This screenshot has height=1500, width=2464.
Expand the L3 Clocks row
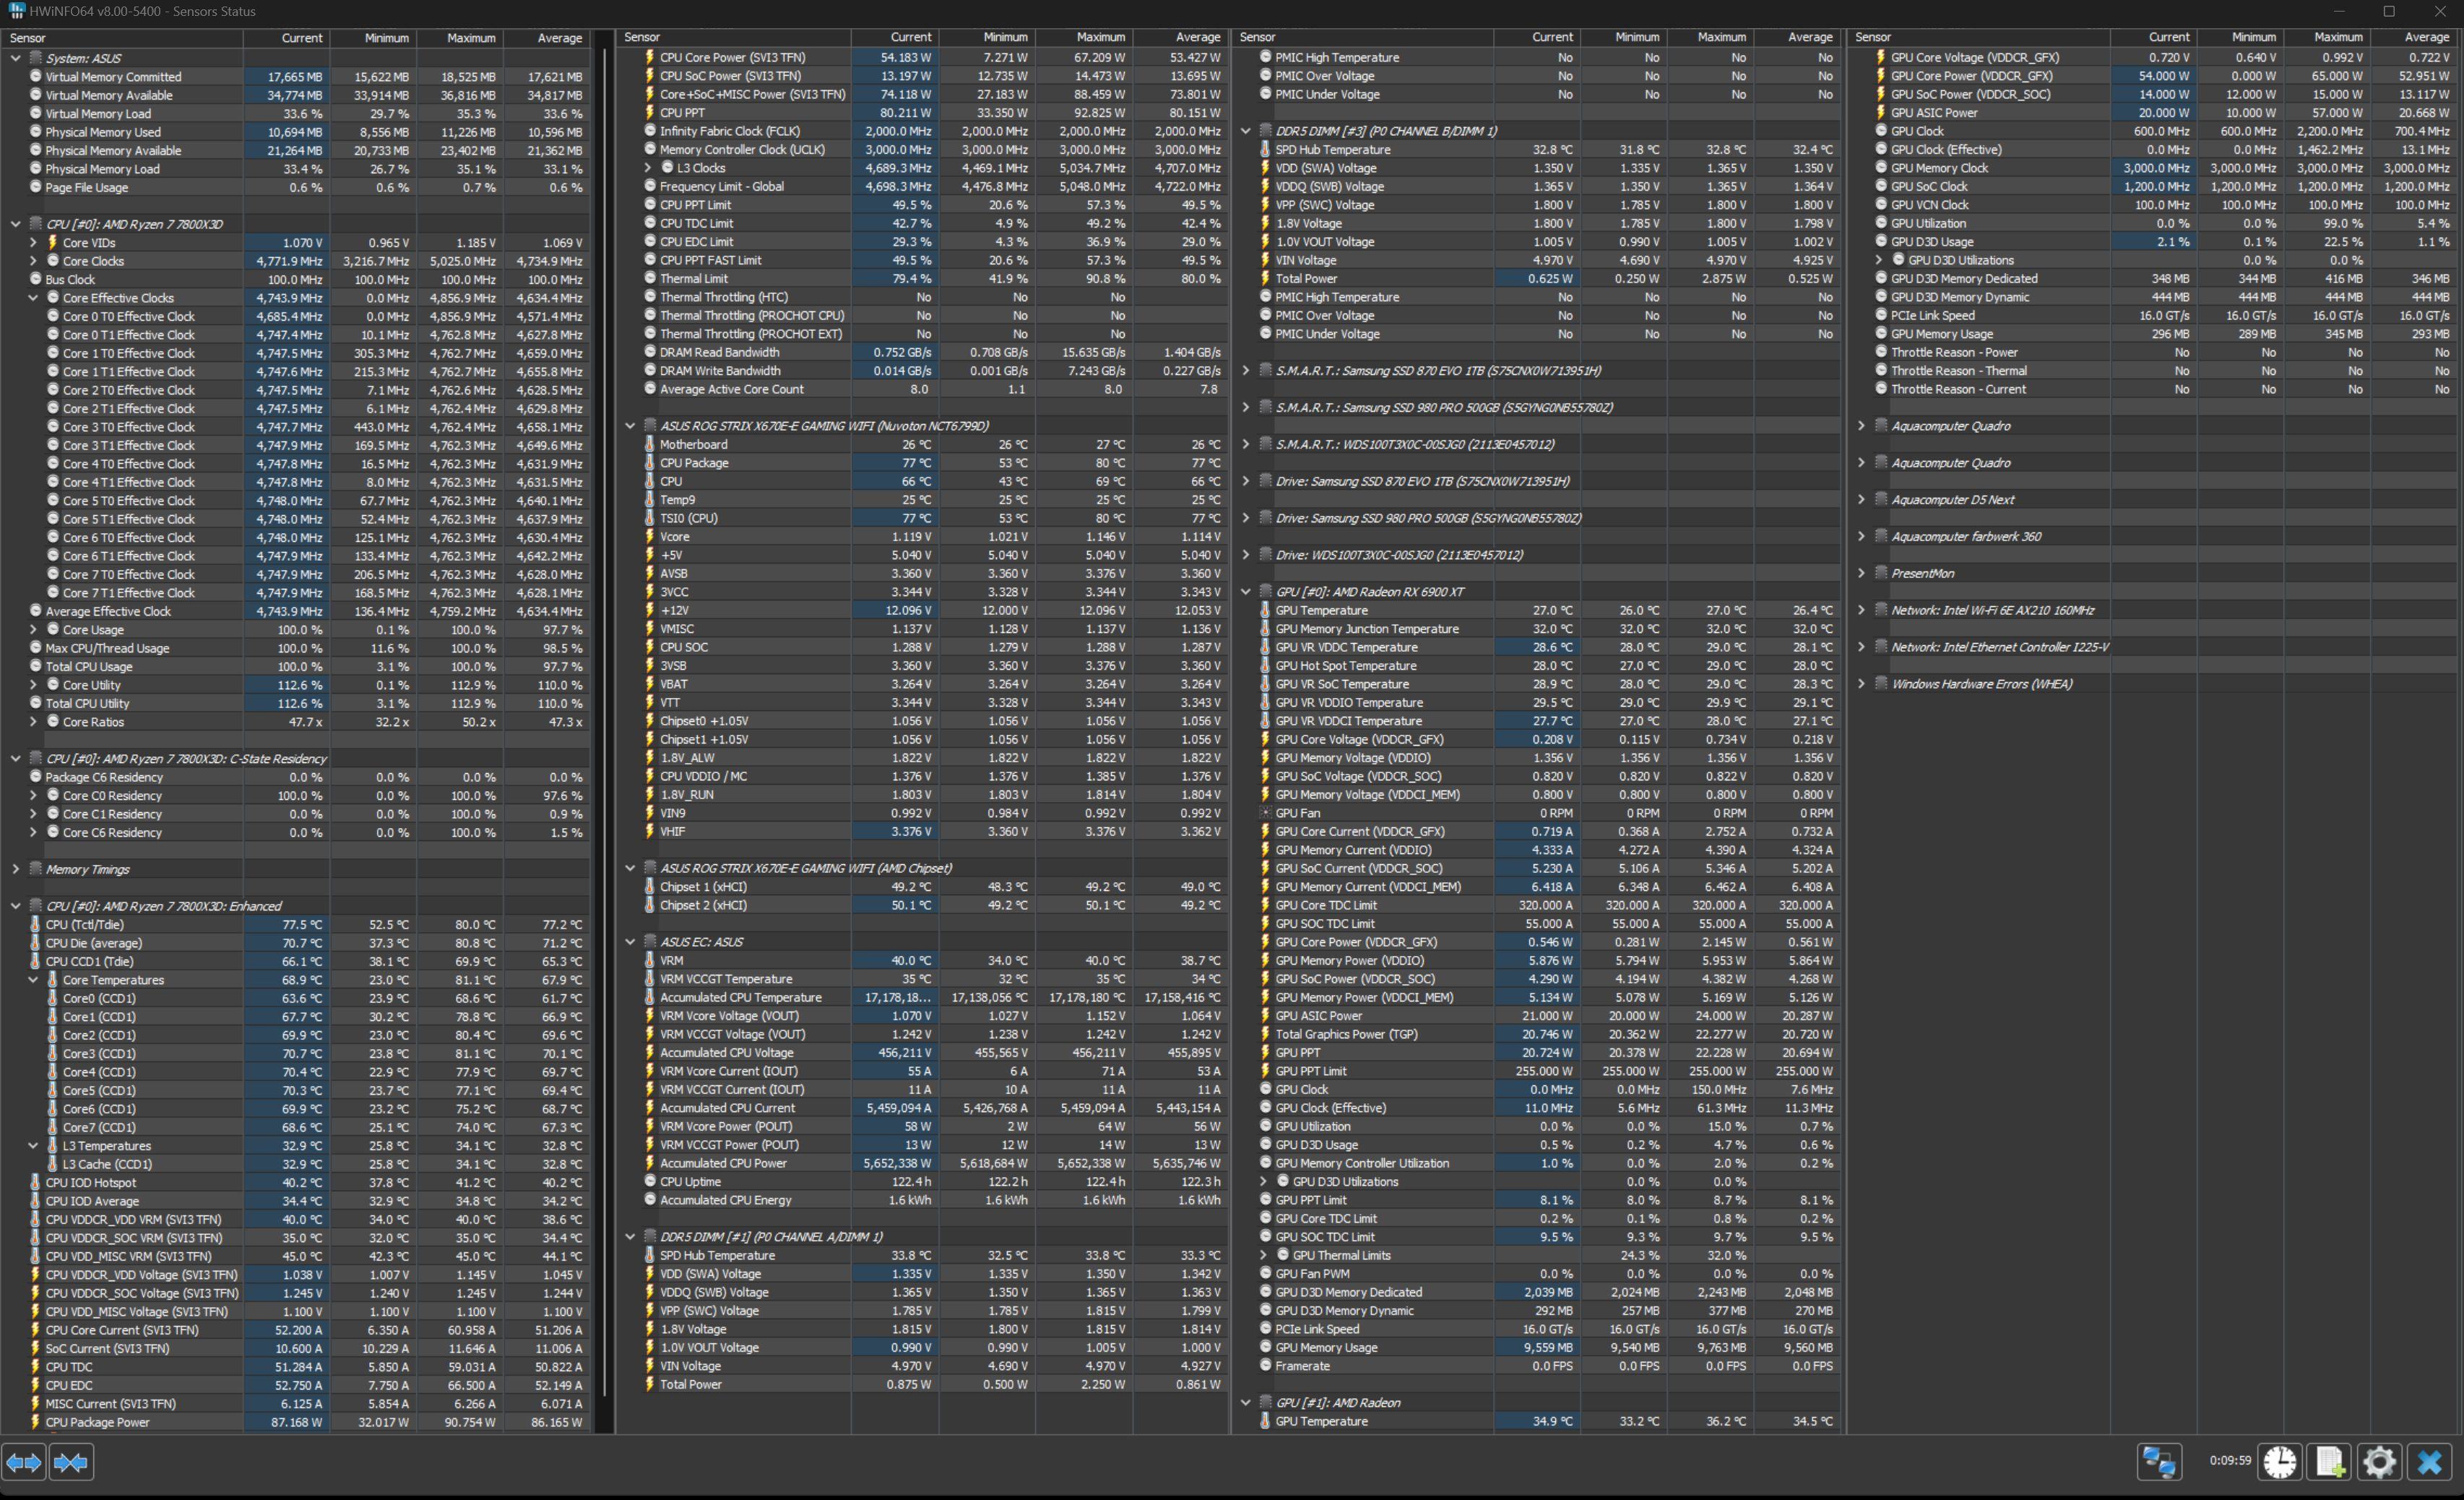pyautogui.click(x=648, y=168)
